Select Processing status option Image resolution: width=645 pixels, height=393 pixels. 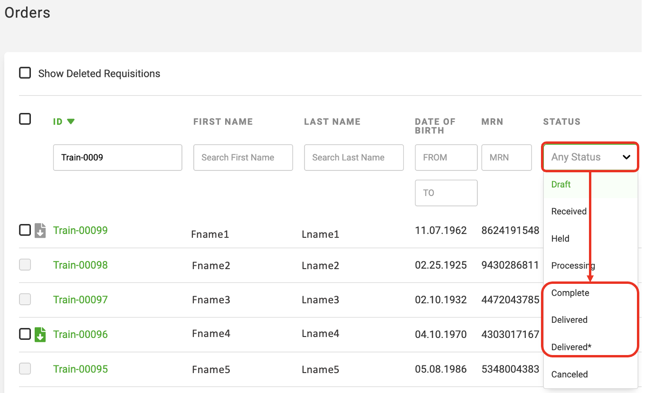click(572, 266)
